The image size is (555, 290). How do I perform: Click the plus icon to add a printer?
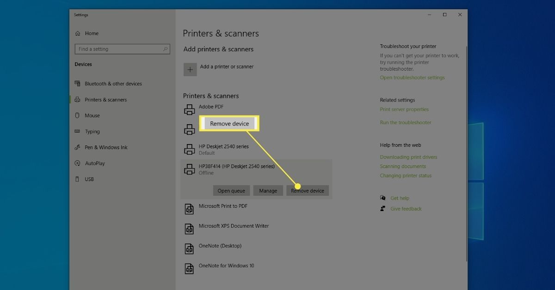(190, 70)
